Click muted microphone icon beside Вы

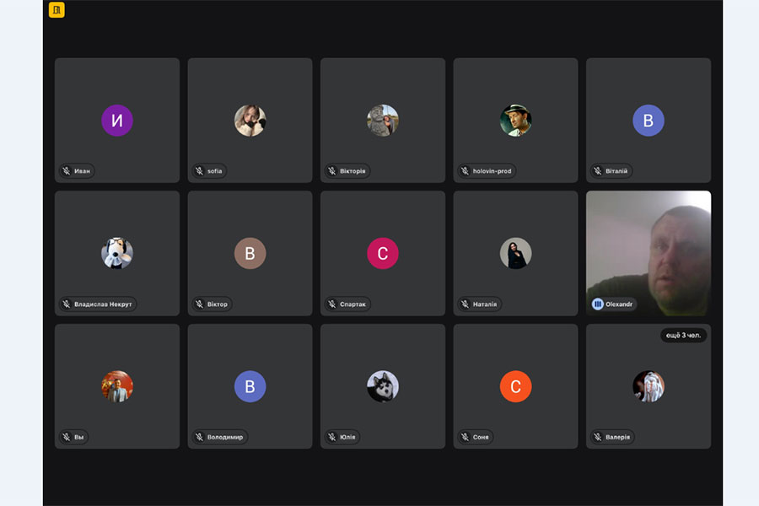[x=67, y=437]
